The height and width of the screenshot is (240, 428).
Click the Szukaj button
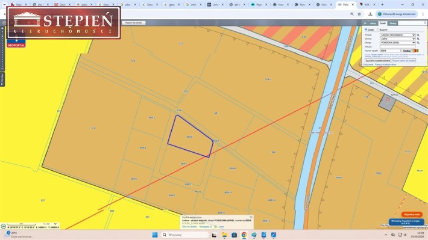tap(406, 51)
